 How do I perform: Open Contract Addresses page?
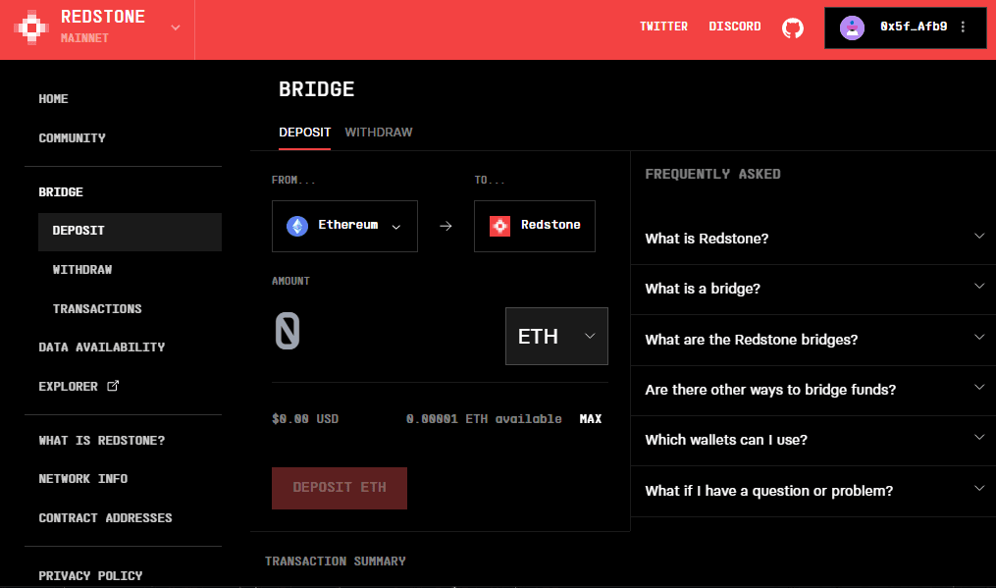pyautogui.click(x=105, y=518)
